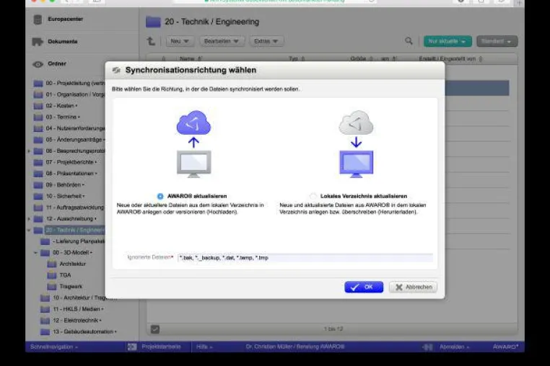
Task: Click the user name Dr. Christian Müller
Action: coord(295,347)
